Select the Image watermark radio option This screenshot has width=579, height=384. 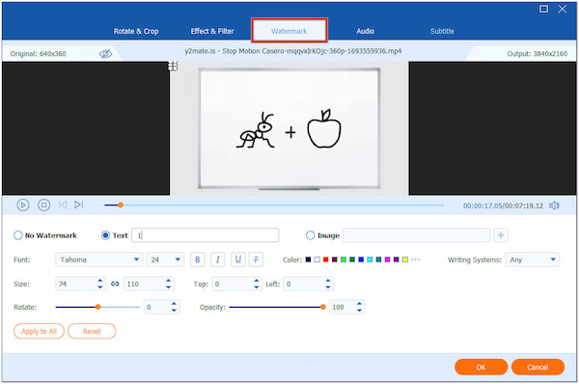[x=310, y=235]
